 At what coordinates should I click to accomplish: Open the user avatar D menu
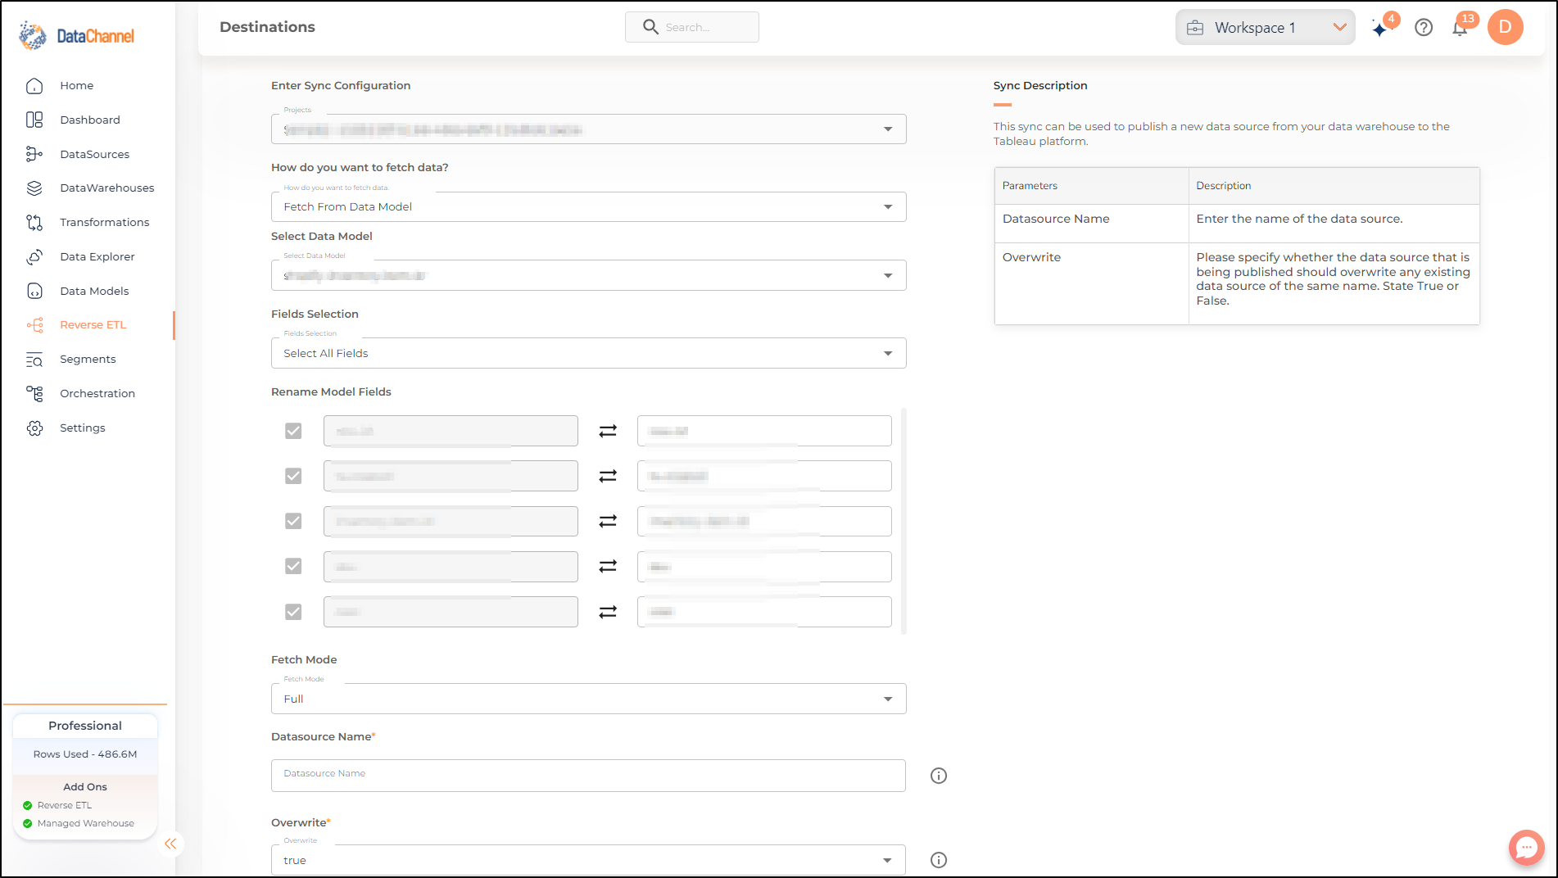point(1505,27)
